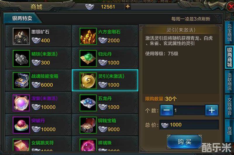This screenshot has width=234, height=155.
Task: Choose the 突破丹 red pill icon
Action: point(21,125)
